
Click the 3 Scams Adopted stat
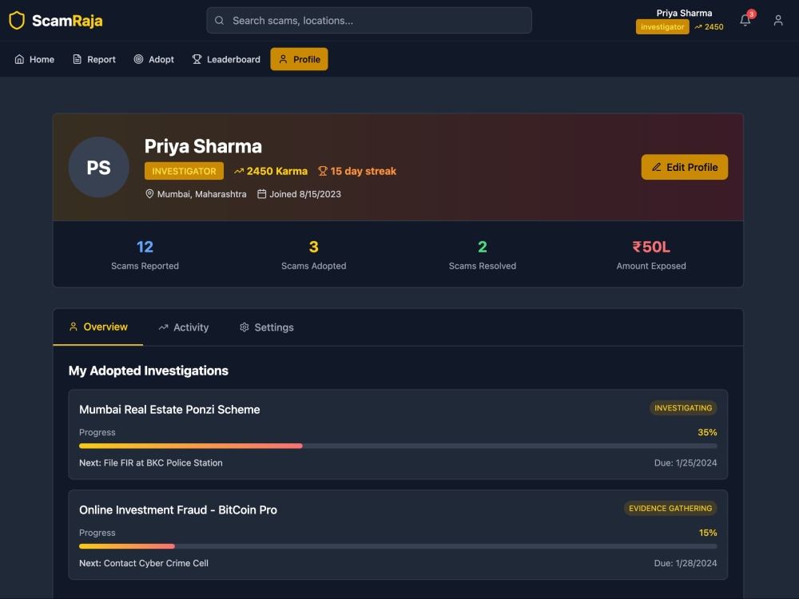(313, 255)
